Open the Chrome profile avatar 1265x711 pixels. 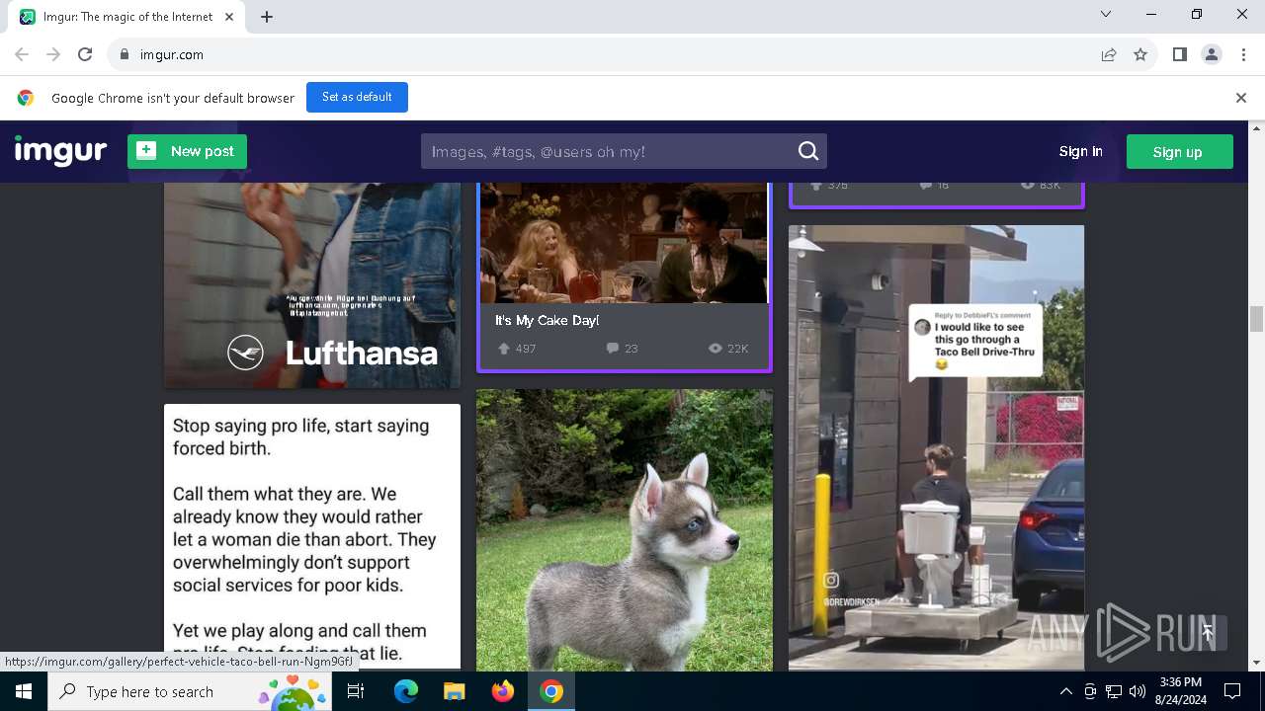tap(1211, 54)
